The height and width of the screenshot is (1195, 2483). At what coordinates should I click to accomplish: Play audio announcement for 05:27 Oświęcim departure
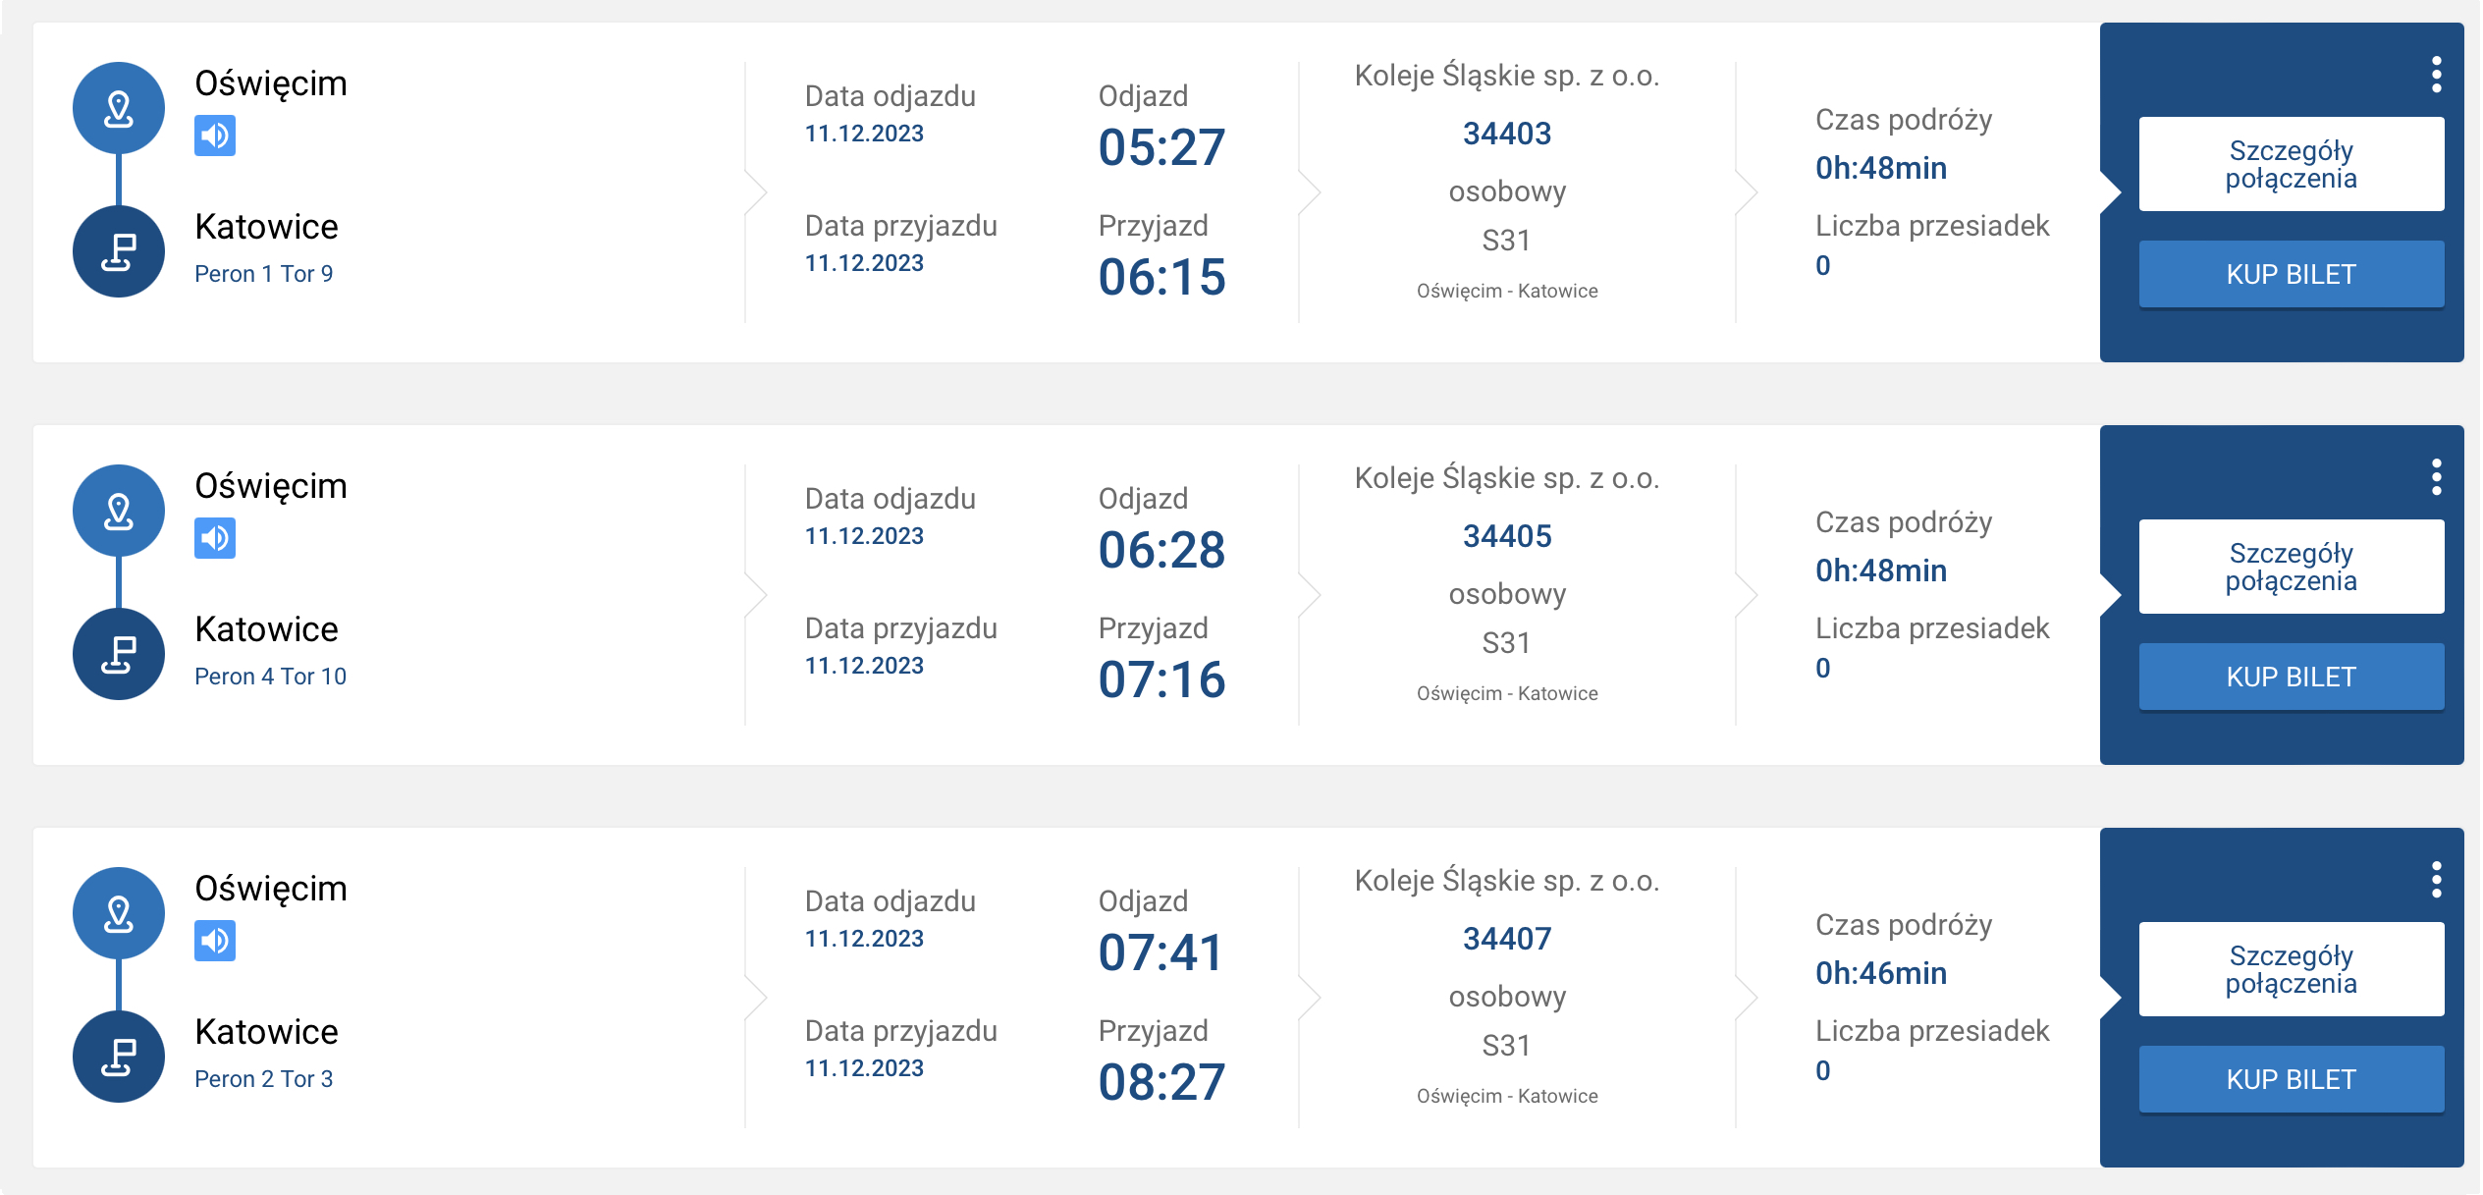[x=215, y=136]
